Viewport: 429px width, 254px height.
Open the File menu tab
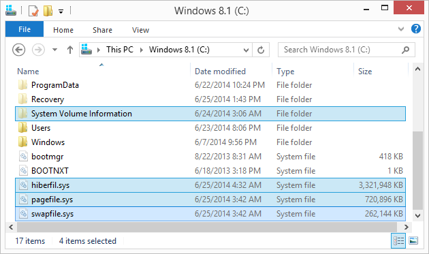pos(25,29)
